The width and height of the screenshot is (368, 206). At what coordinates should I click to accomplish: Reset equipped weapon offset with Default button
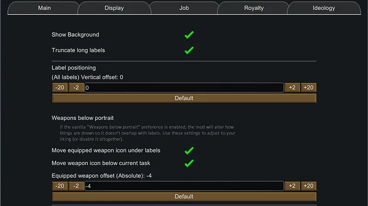pos(184,197)
